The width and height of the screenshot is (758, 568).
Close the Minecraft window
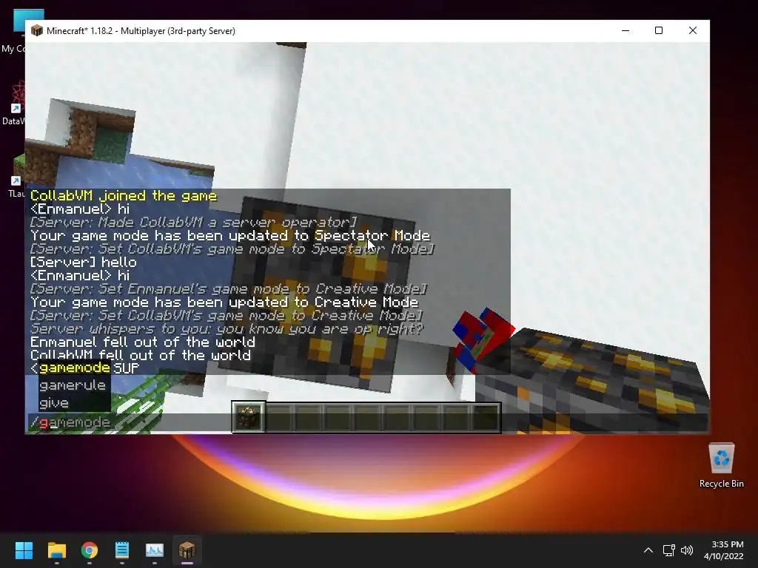(693, 30)
